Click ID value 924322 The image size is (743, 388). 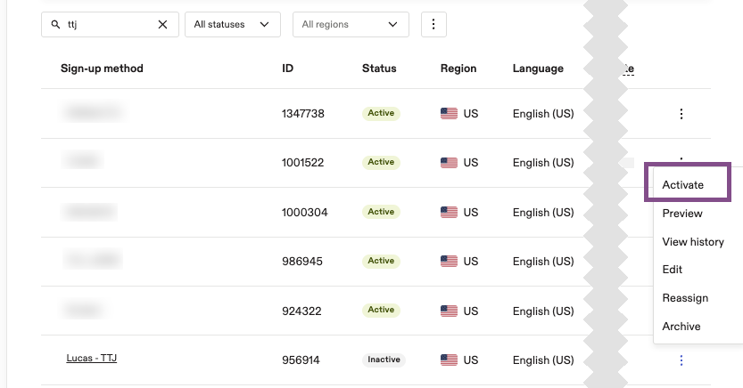tap(301, 311)
